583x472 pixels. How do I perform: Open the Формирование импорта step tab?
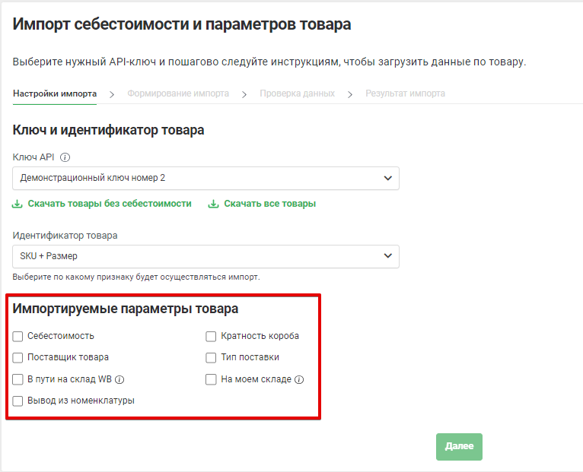click(178, 93)
